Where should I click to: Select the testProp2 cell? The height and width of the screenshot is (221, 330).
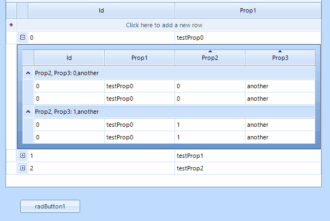tap(248, 168)
